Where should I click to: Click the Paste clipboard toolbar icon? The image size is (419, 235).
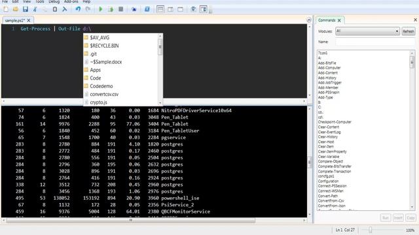(x=55, y=9)
